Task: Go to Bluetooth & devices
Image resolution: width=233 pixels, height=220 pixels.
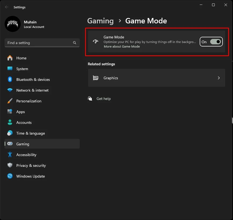Action: pyautogui.click(x=42, y=80)
